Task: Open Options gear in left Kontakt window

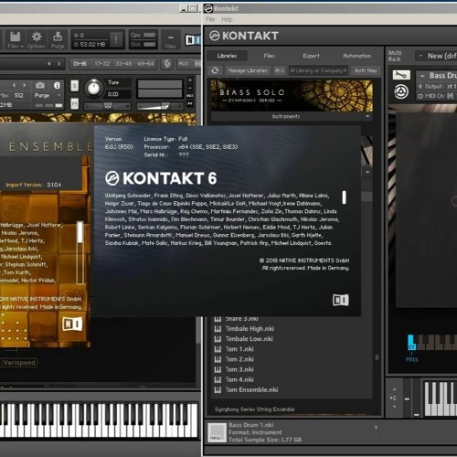Action: [x=37, y=37]
